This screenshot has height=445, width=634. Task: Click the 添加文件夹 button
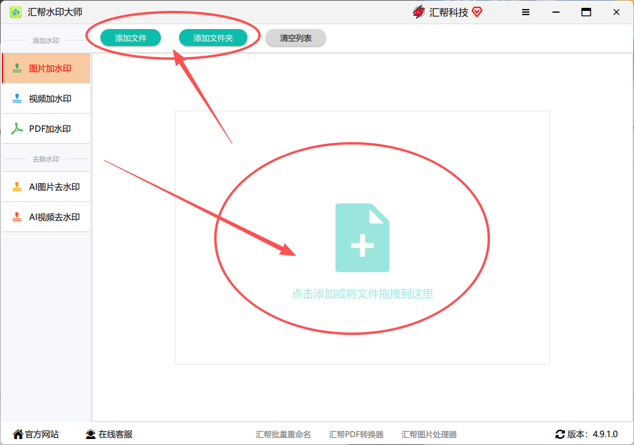pyautogui.click(x=213, y=38)
